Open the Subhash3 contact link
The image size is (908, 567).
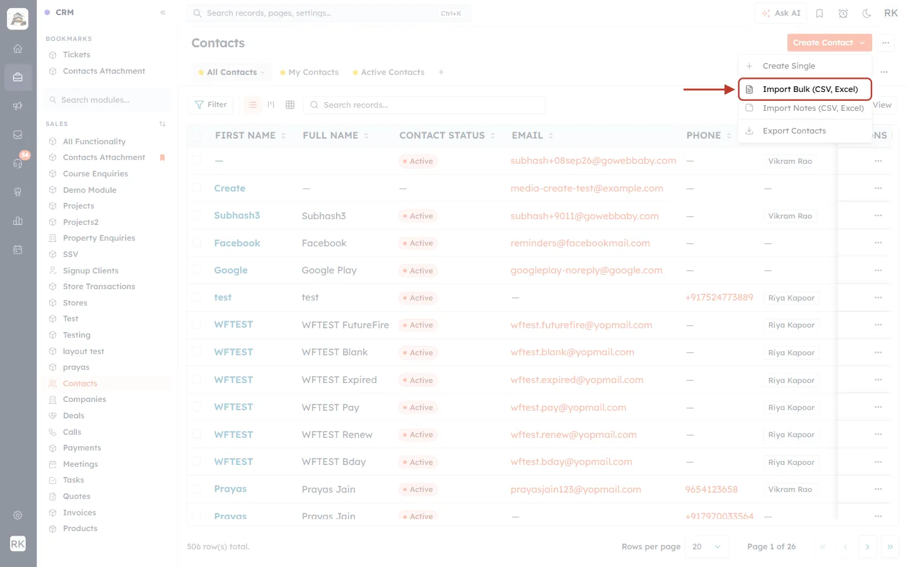click(237, 215)
